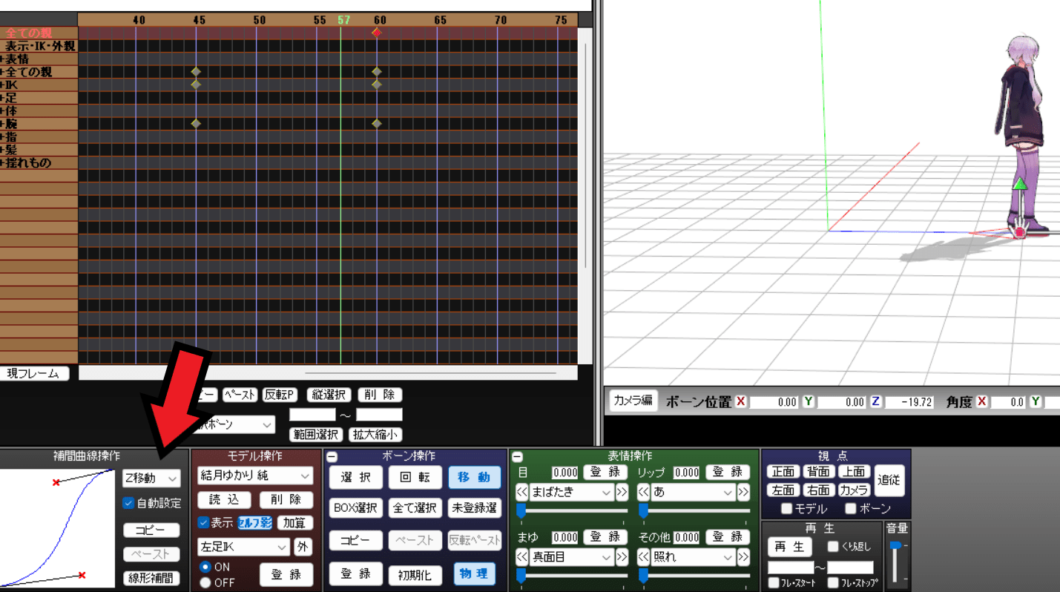Click the upper red control point on interpolation curve
1060x592 pixels.
[56, 483]
